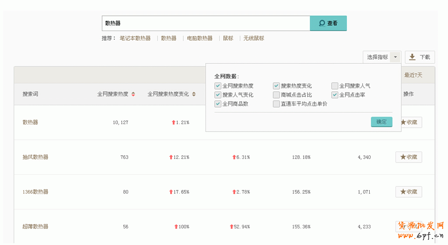The height and width of the screenshot is (245, 448).
Task: Click the 收藏 button for 散热器 row
Action: coord(411,122)
